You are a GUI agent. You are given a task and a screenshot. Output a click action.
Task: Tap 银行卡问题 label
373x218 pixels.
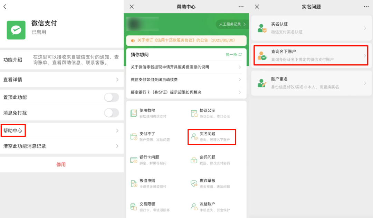pyautogui.click(x=149, y=157)
